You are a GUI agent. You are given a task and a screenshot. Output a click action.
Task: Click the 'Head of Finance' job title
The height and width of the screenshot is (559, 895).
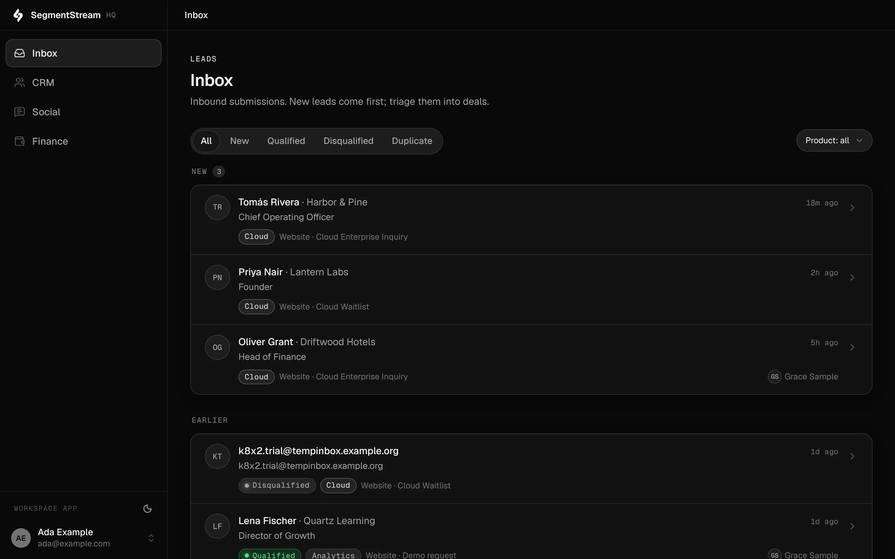(272, 357)
